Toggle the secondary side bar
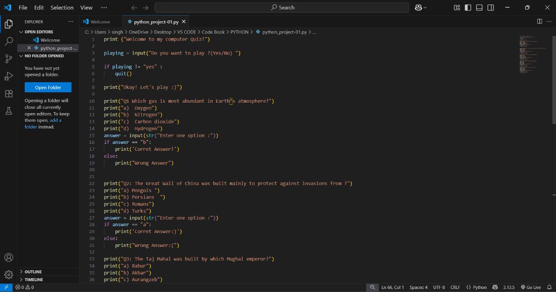Viewport: 556px width, 292px height. coord(491,7)
